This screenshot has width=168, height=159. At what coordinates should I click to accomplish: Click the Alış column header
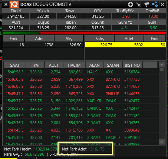point(69,39)
